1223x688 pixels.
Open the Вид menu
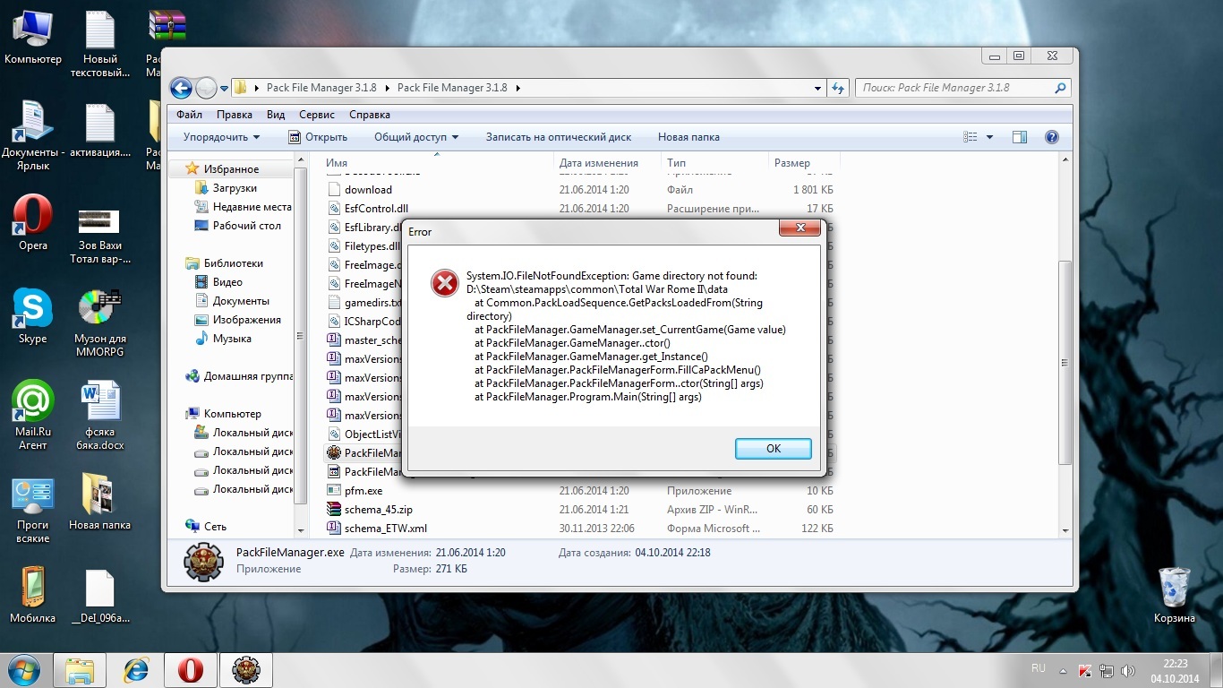pos(276,115)
